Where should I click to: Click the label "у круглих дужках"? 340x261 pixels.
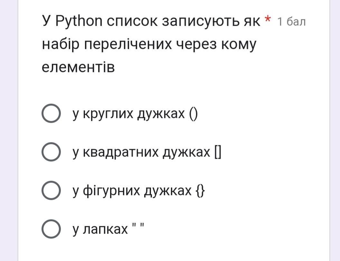129,113
